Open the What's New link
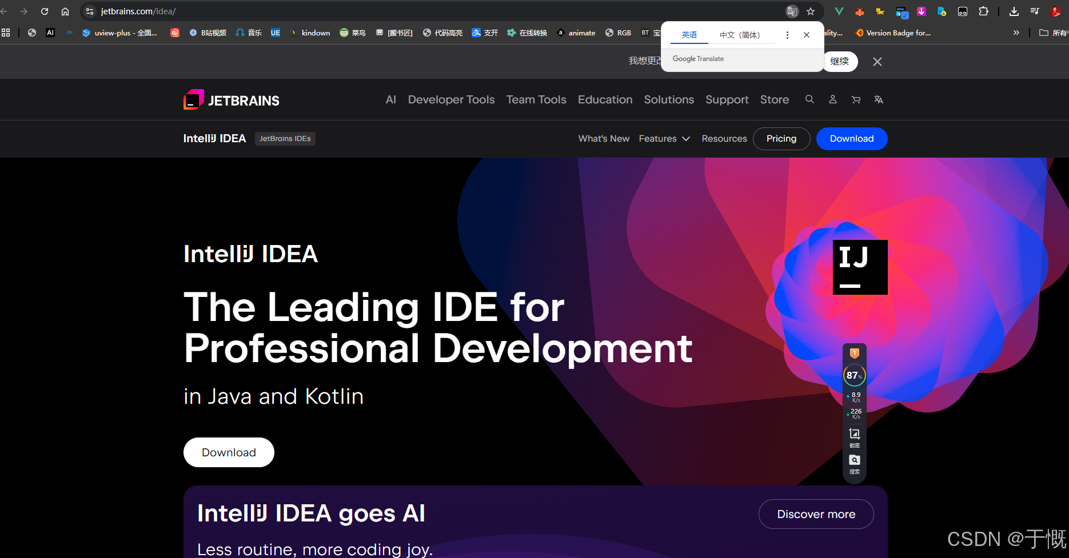The width and height of the screenshot is (1069, 558). (604, 139)
